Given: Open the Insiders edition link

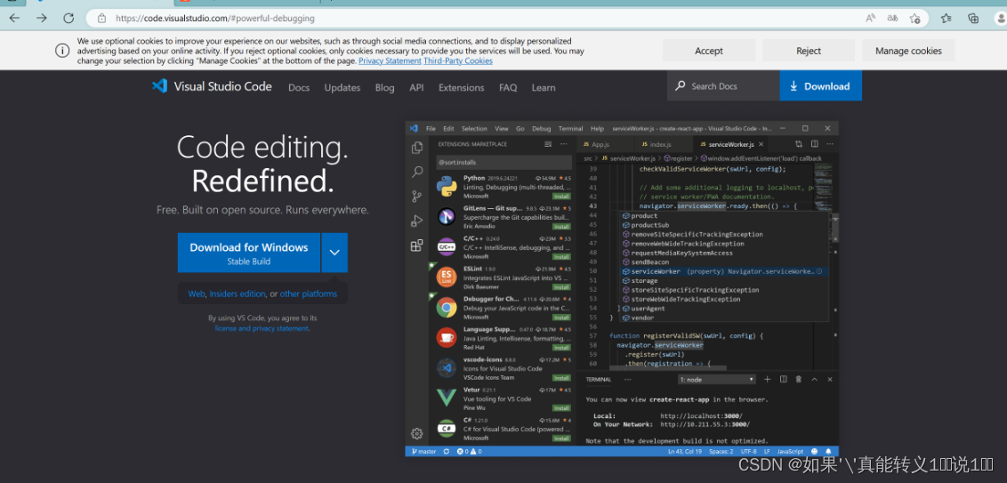Looking at the screenshot, I should coord(237,294).
